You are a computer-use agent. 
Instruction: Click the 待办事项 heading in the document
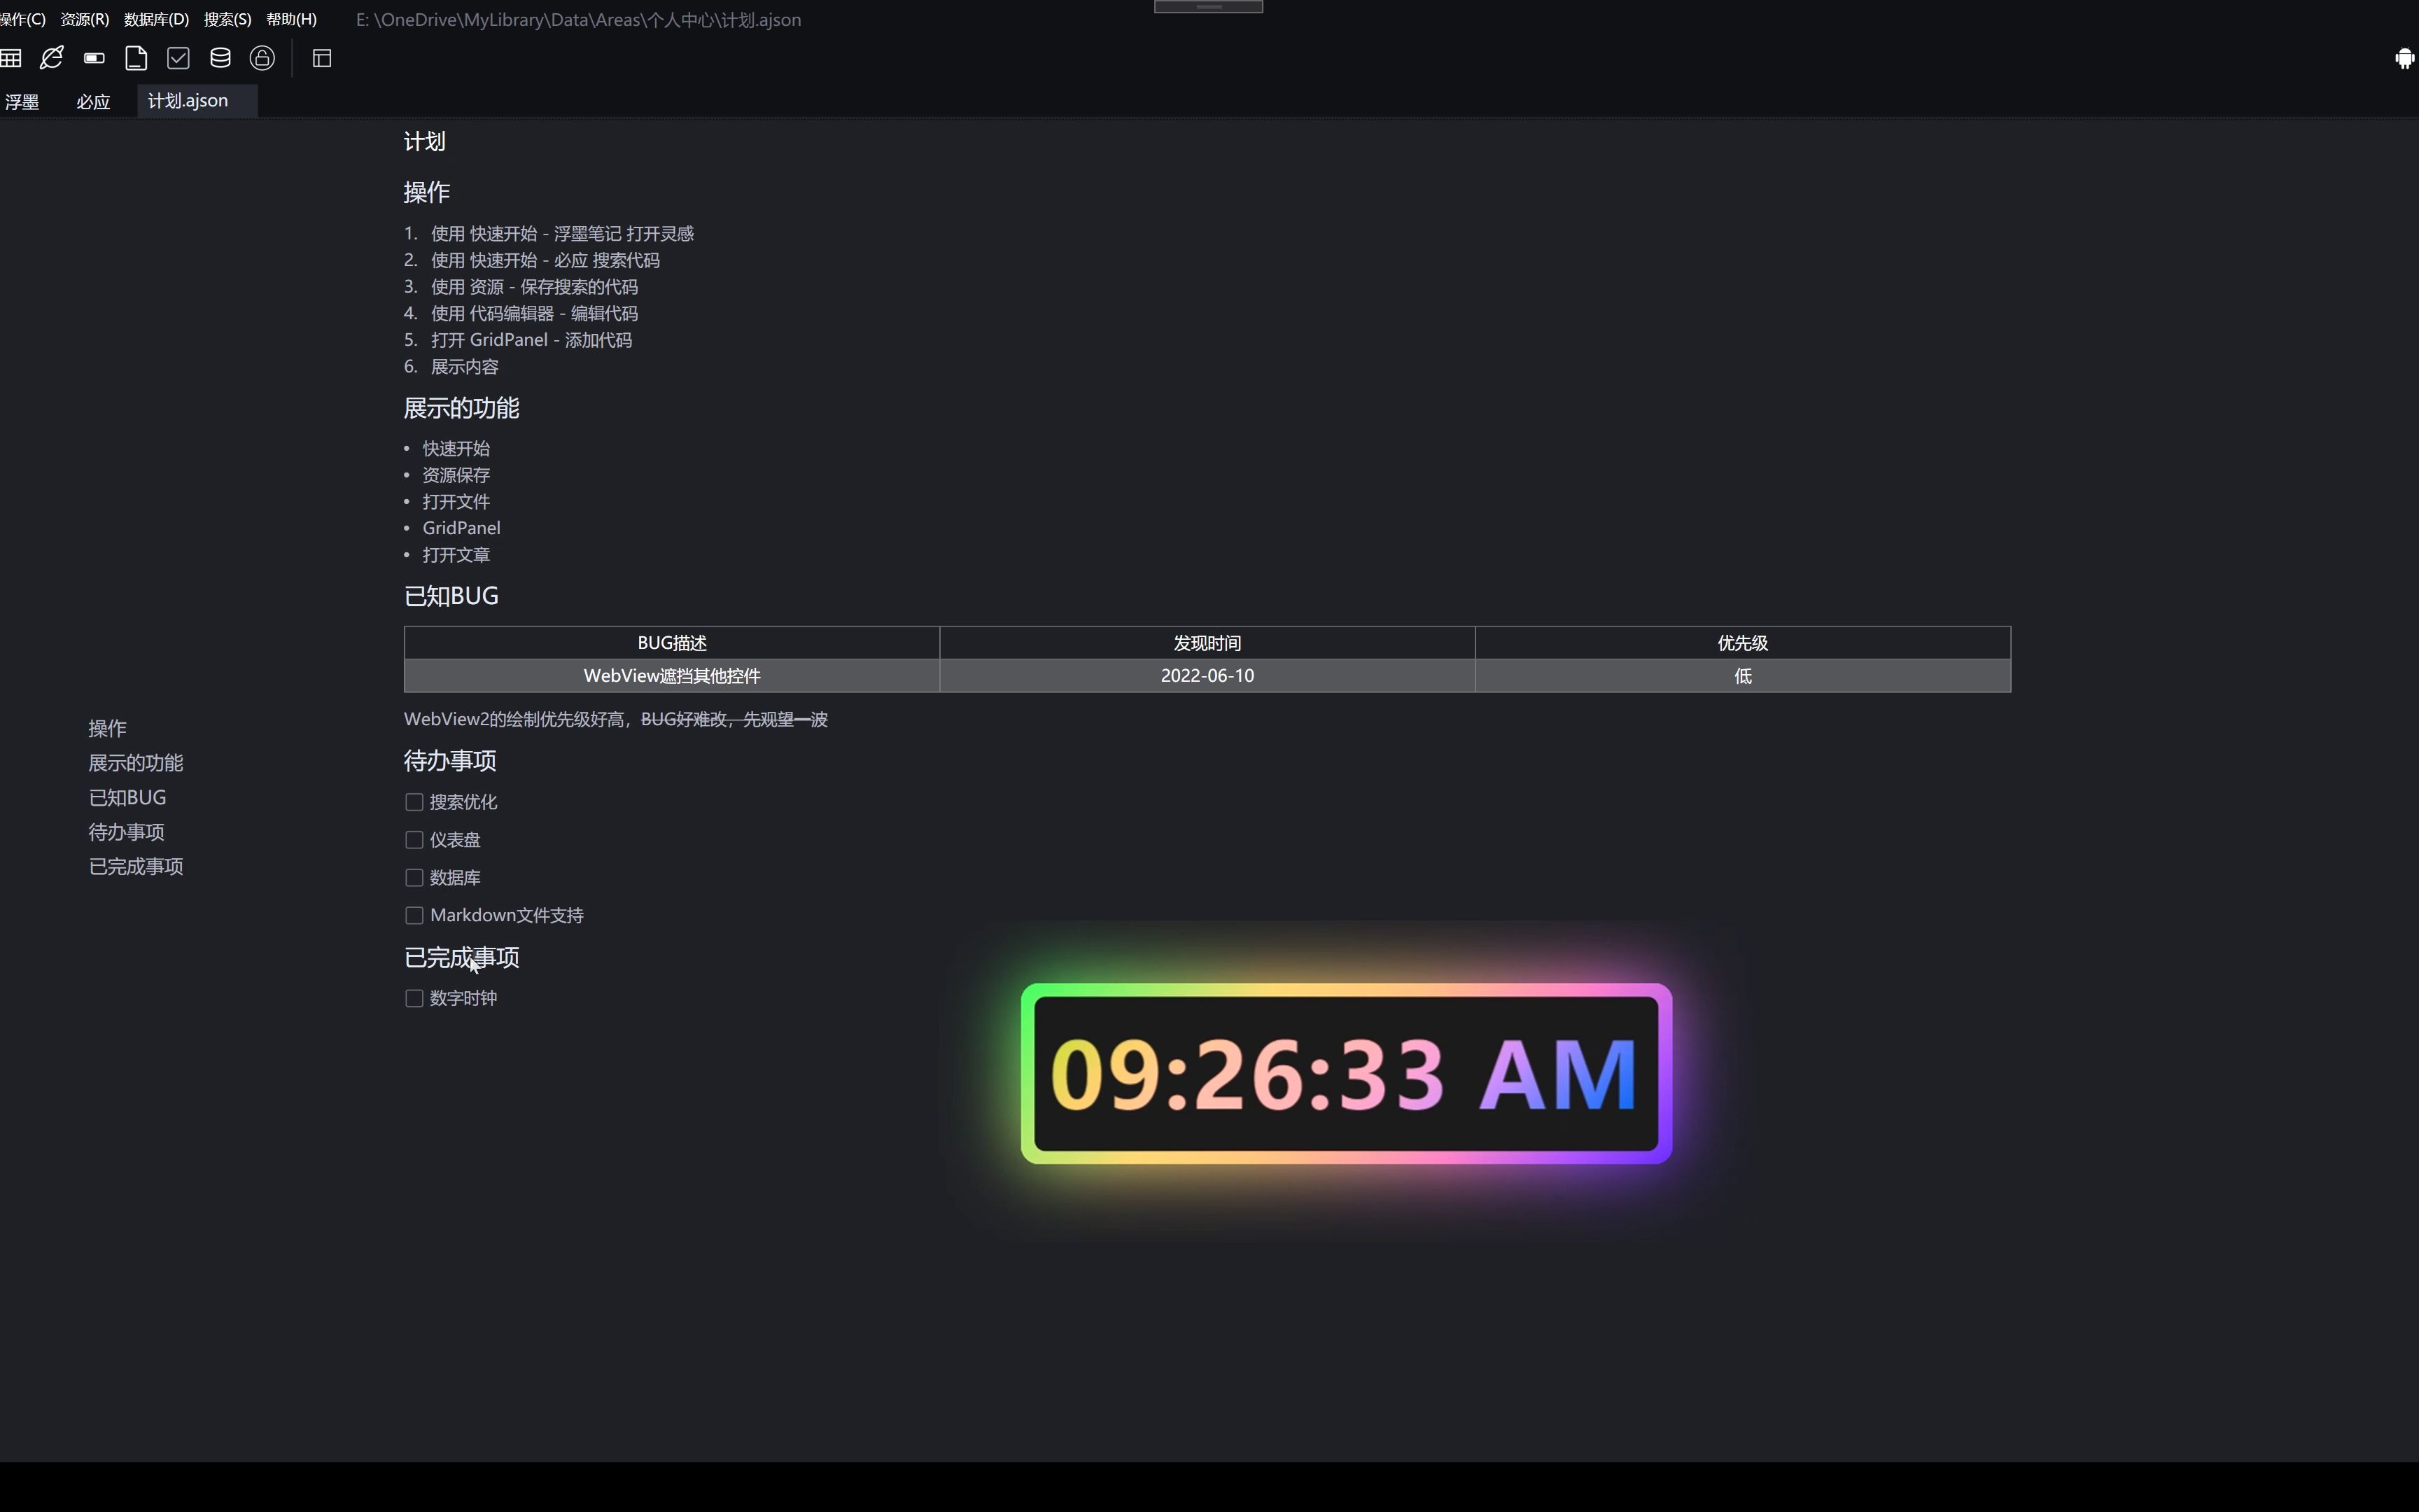click(450, 761)
